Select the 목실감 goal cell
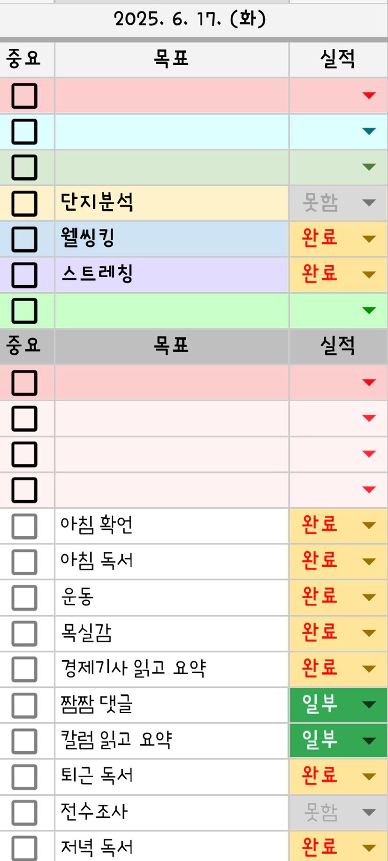The image size is (388, 861). pos(171,633)
